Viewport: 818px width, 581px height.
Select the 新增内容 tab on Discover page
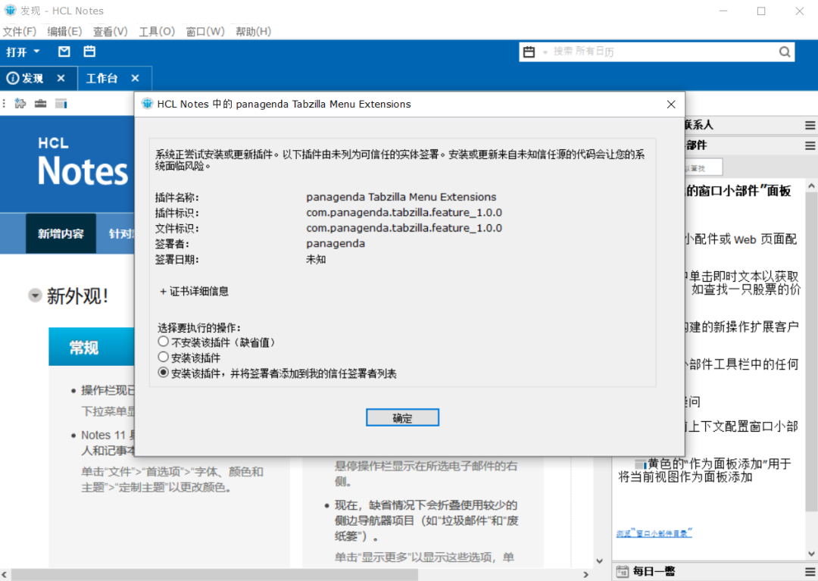[x=61, y=233]
